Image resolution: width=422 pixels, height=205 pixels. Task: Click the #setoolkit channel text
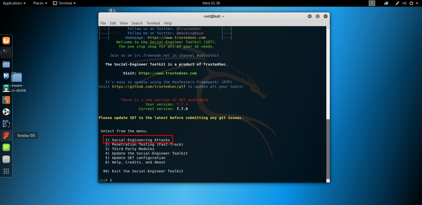(x=208, y=55)
